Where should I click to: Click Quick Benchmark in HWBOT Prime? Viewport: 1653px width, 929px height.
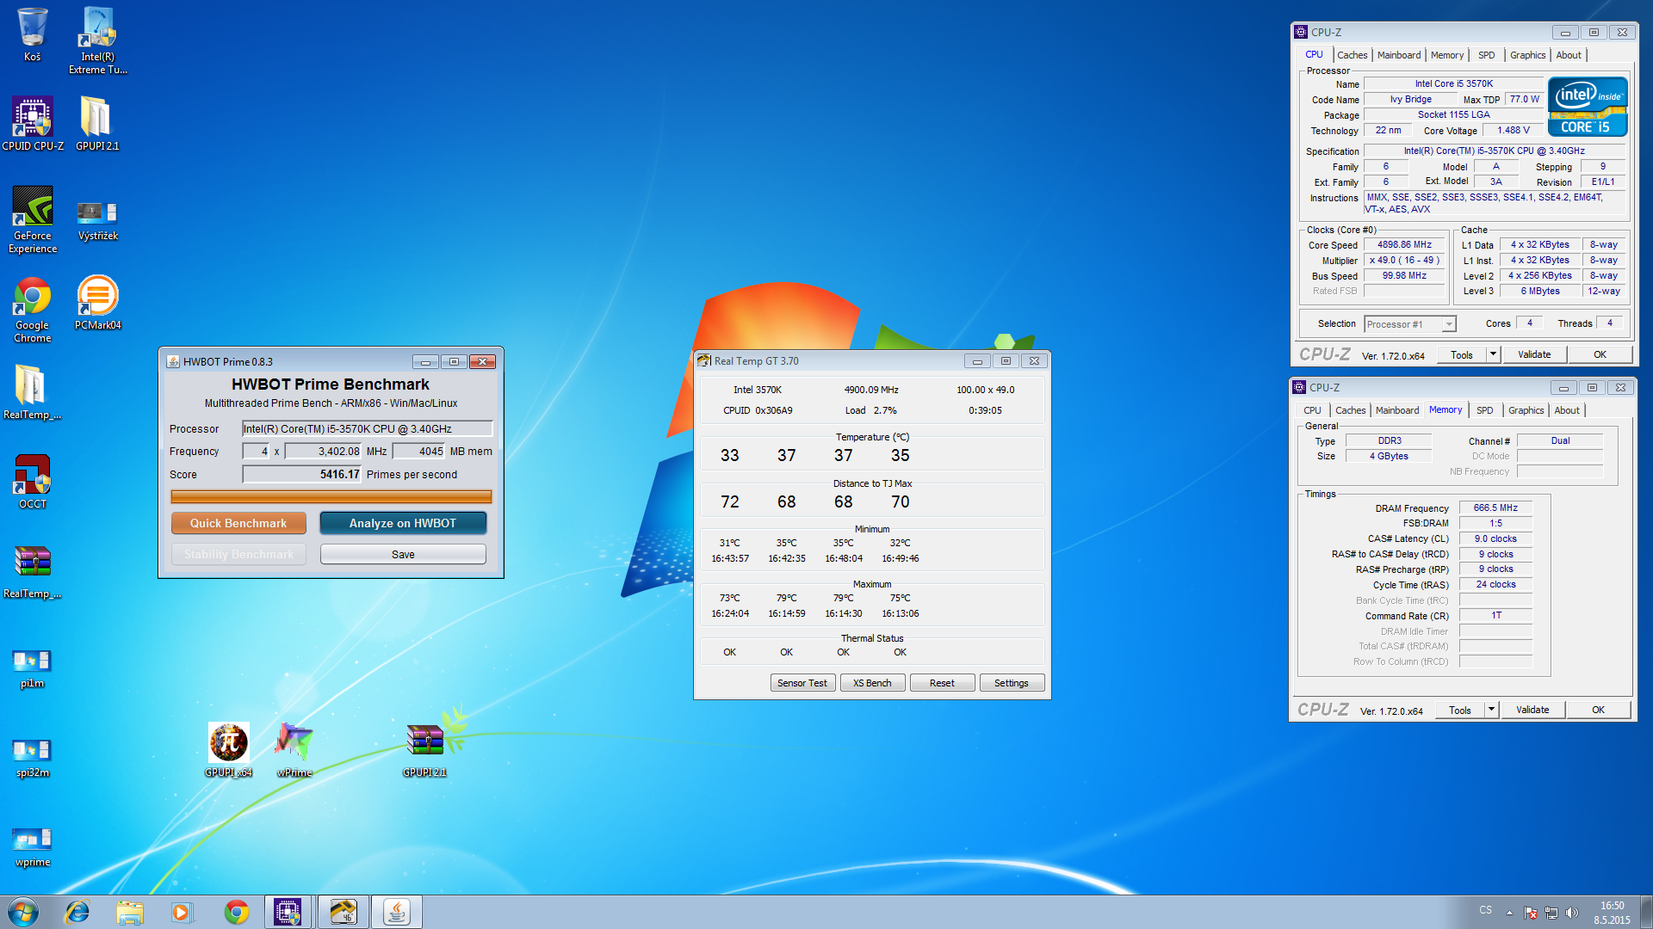click(x=238, y=523)
